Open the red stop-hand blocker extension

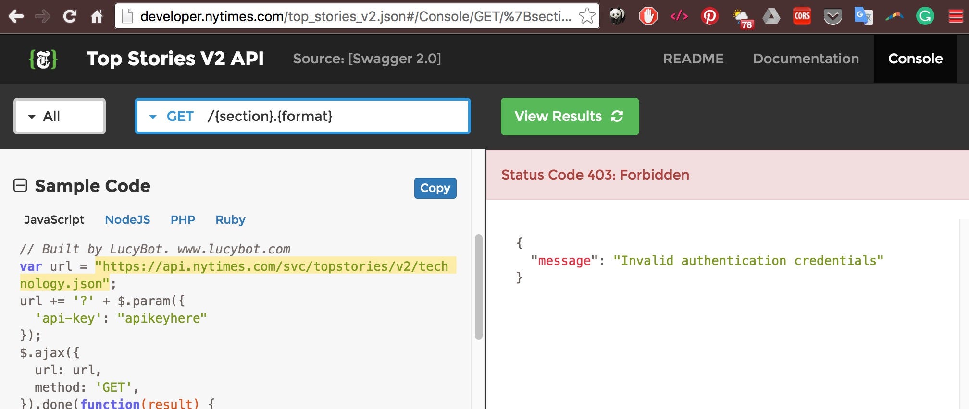648,16
